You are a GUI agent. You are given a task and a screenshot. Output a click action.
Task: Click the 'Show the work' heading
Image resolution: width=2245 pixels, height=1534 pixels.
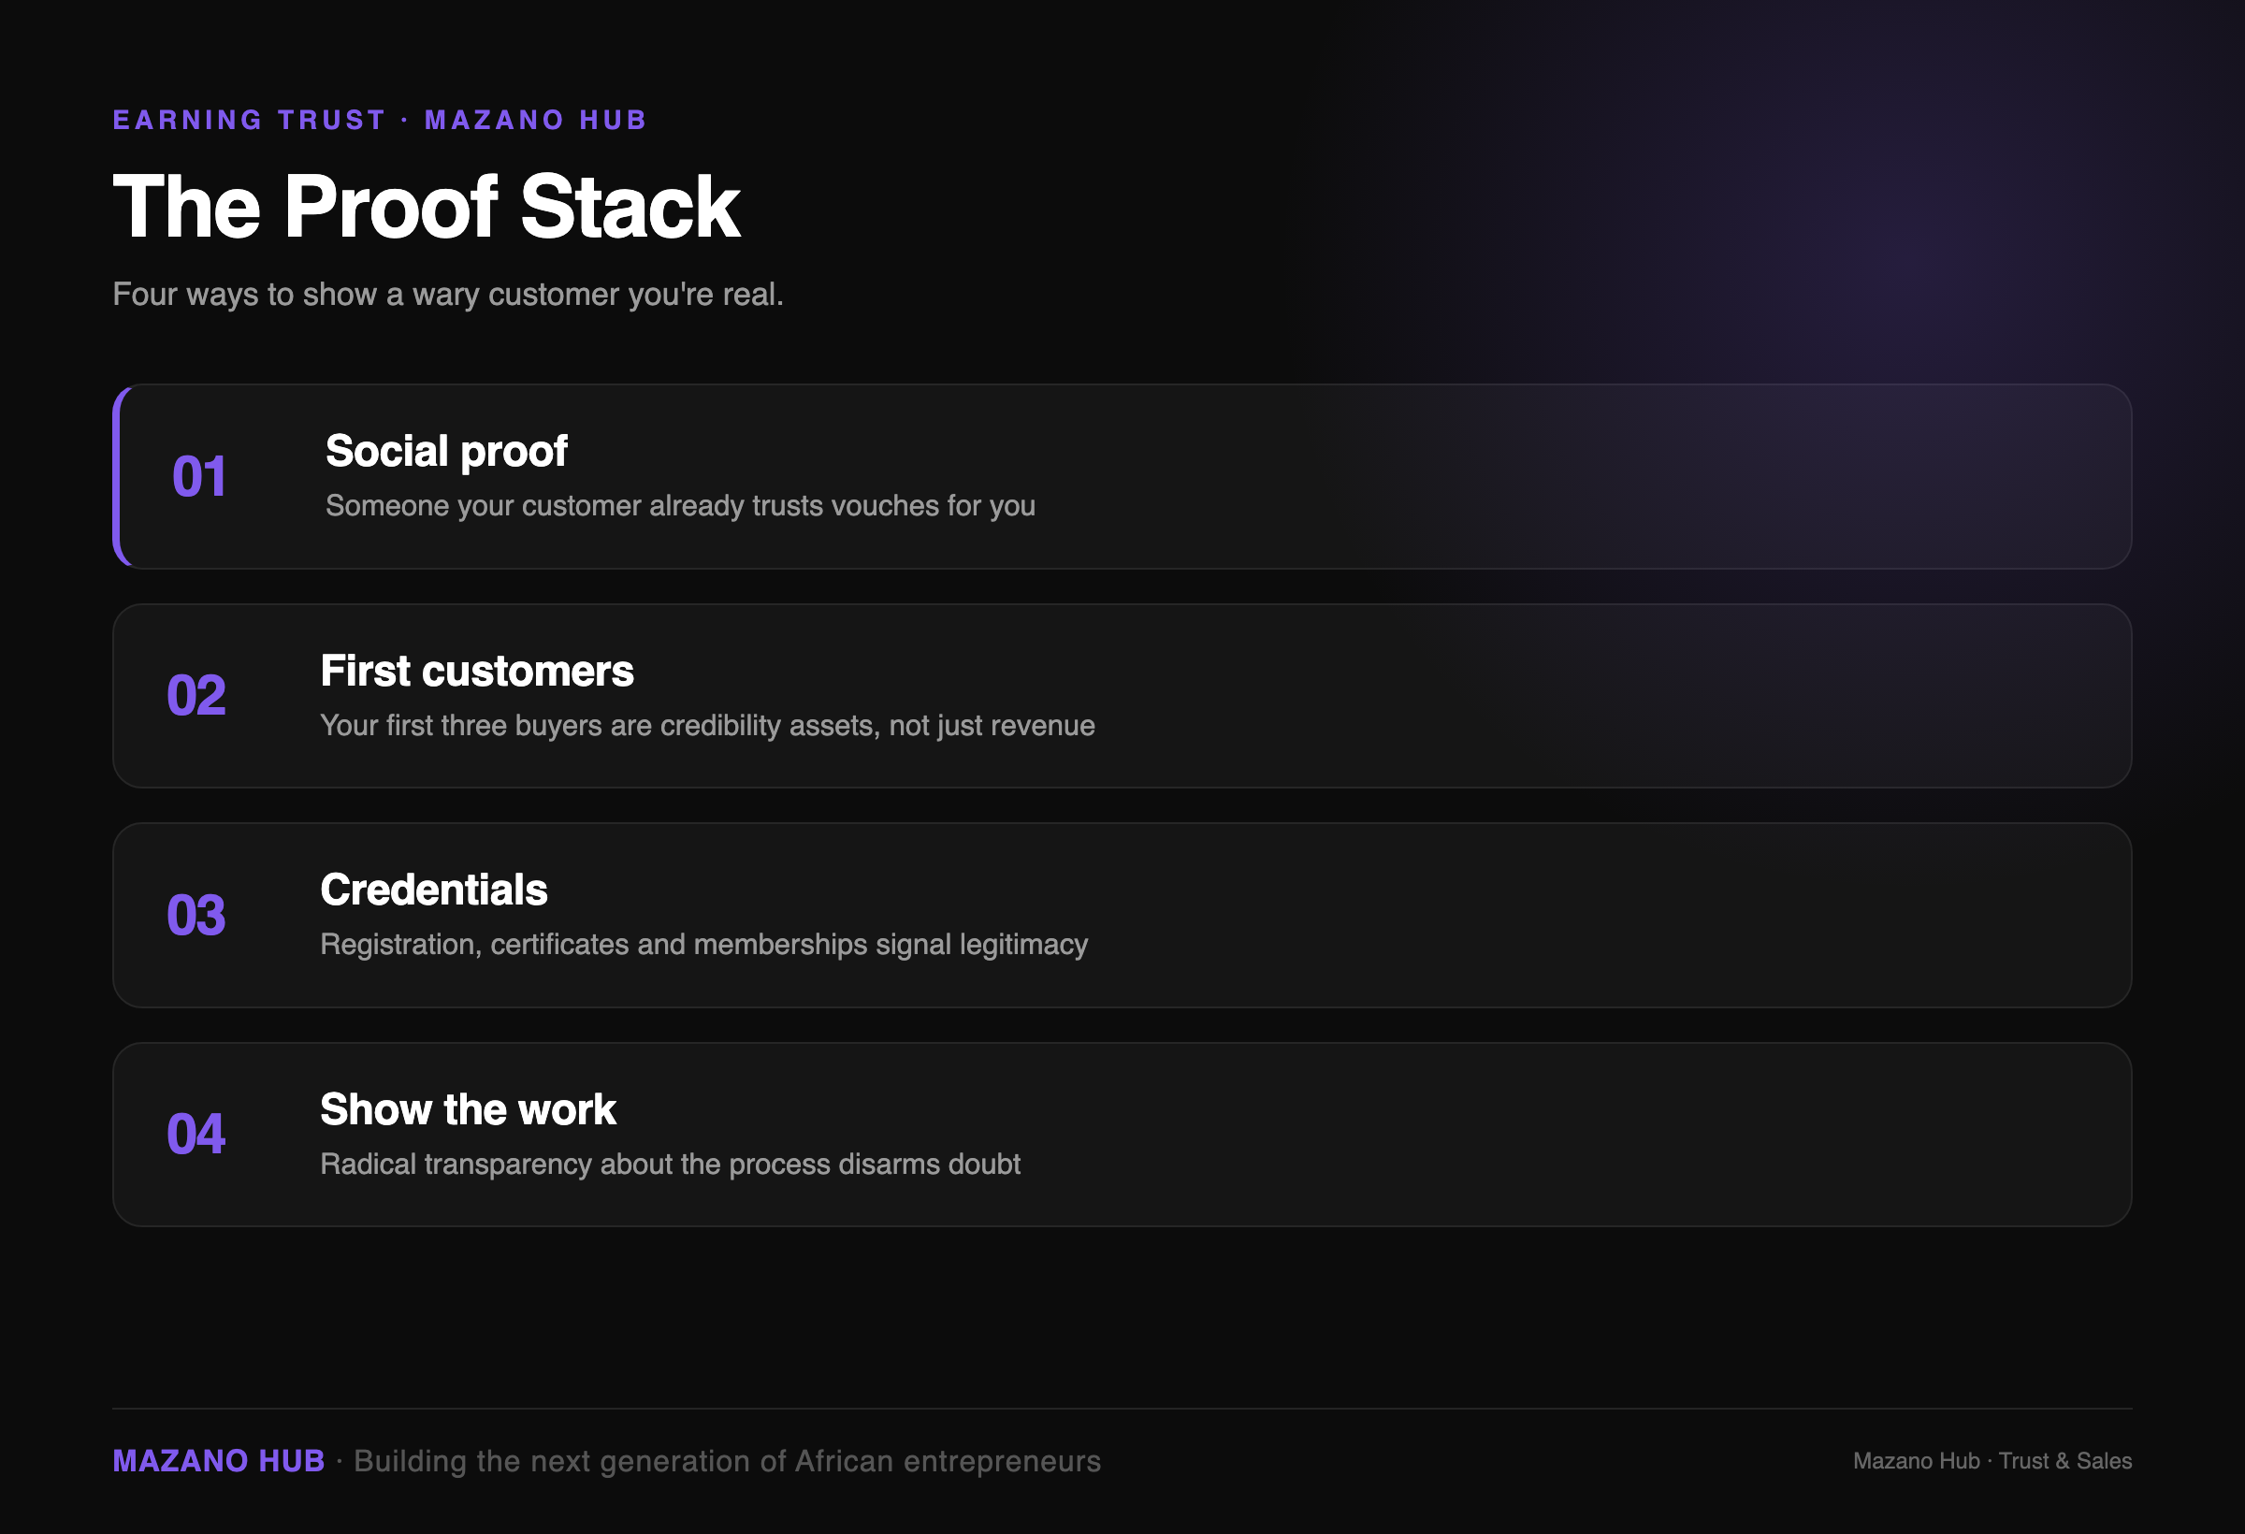[469, 1109]
